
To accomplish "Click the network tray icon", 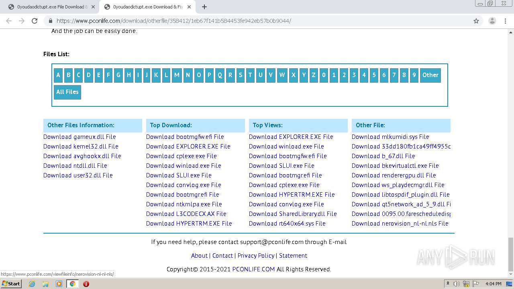I will click(467, 284).
